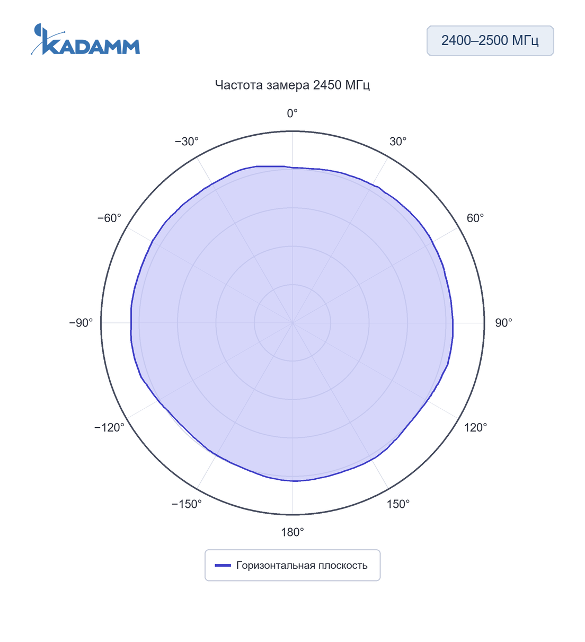Viewport: 585px width, 642px height.
Task: Click the 150° angle label
Action: click(398, 504)
